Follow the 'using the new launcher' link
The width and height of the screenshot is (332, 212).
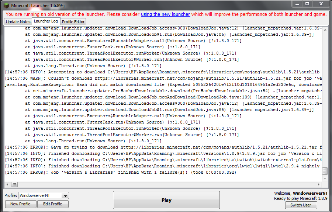[165, 14]
